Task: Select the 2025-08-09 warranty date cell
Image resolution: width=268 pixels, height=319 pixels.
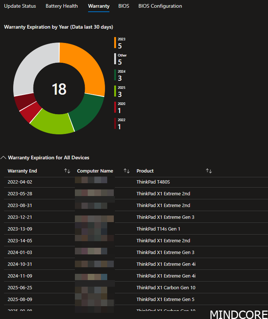Action: 20,300
